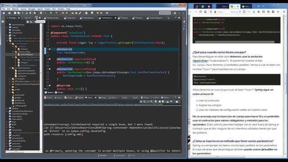Toggle Mark Occurrences pencil icon in the toolbar
Image resolution: width=288 pixels, height=162 pixels.
pyautogui.click(x=80, y=13)
